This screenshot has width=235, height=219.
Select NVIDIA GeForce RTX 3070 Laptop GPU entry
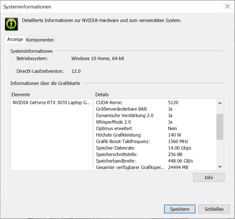(x=52, y=102)
